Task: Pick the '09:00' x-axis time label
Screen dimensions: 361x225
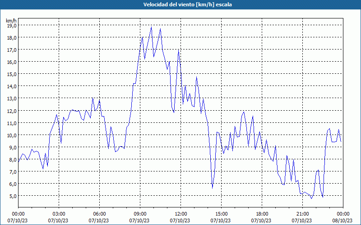Action: point(140,214)
